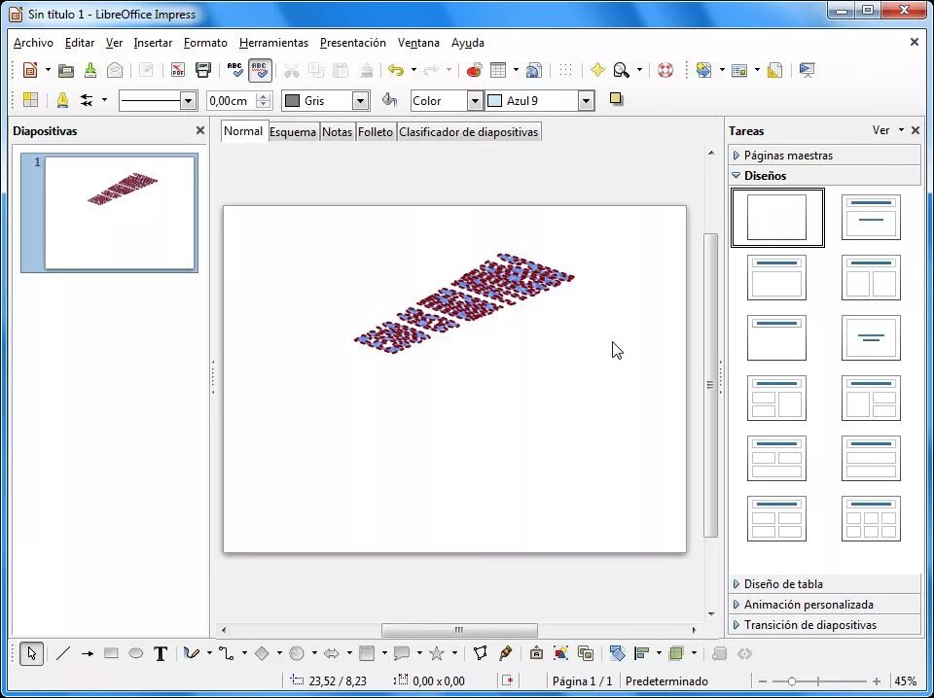The height and width of the screenshot is (698, 934).
Task: Close the Diapositivas panel
Action: click(200, 130)
